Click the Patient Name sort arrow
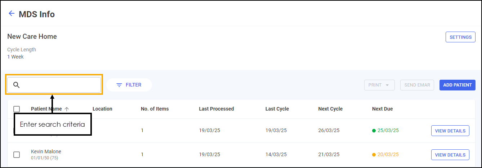 point(67,109)
